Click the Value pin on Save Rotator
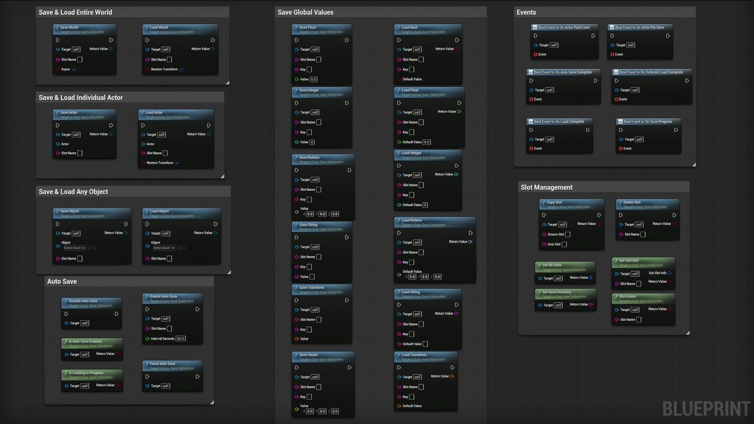Screen dimensions: 754x424 point(297,212)
